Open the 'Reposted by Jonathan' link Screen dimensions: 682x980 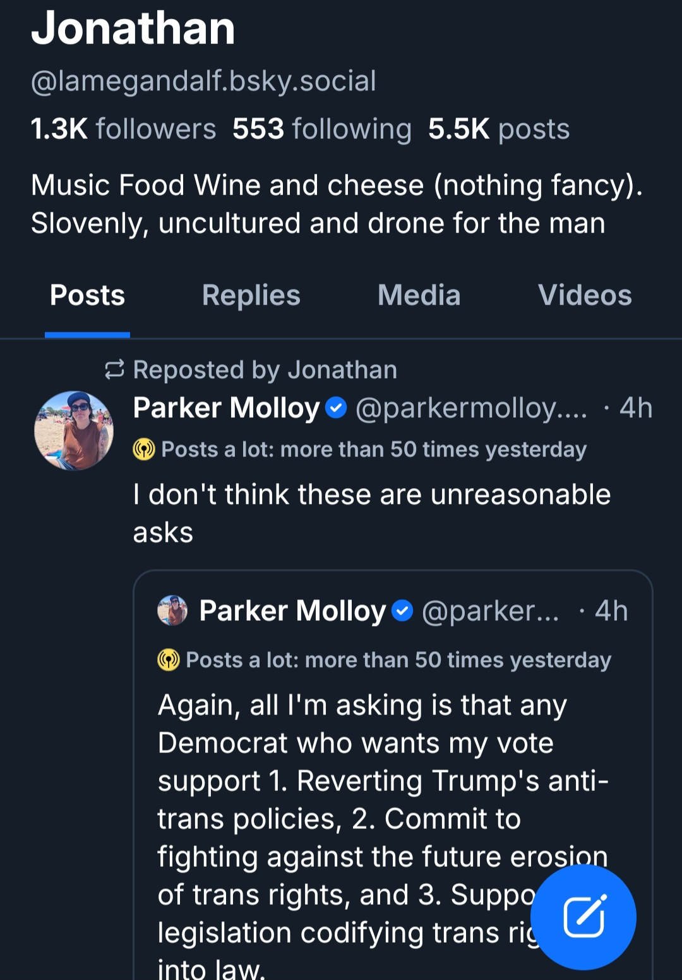click(265, 370)
